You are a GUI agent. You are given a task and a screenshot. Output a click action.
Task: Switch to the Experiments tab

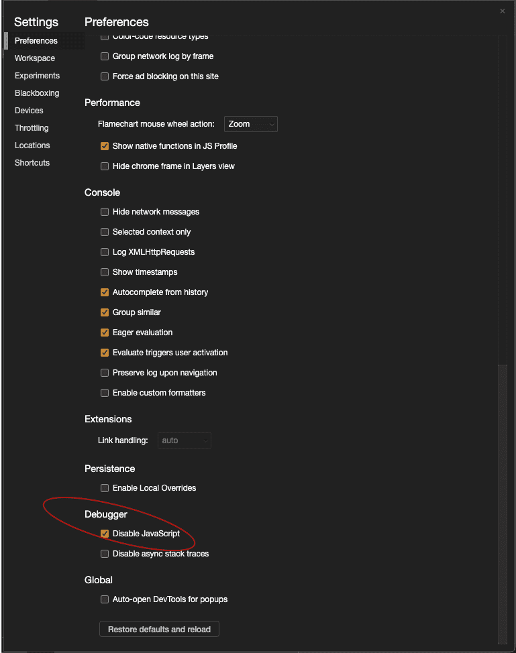click(37, 76)
